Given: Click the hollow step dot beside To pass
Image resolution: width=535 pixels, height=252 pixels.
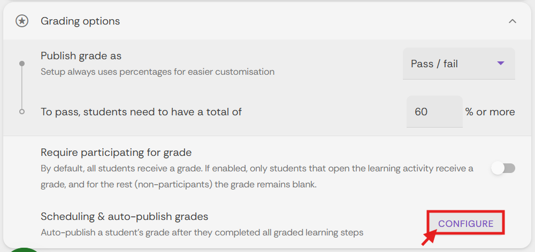Looking at the screenshot, I should pyautogui.click(x=22, y=112).
